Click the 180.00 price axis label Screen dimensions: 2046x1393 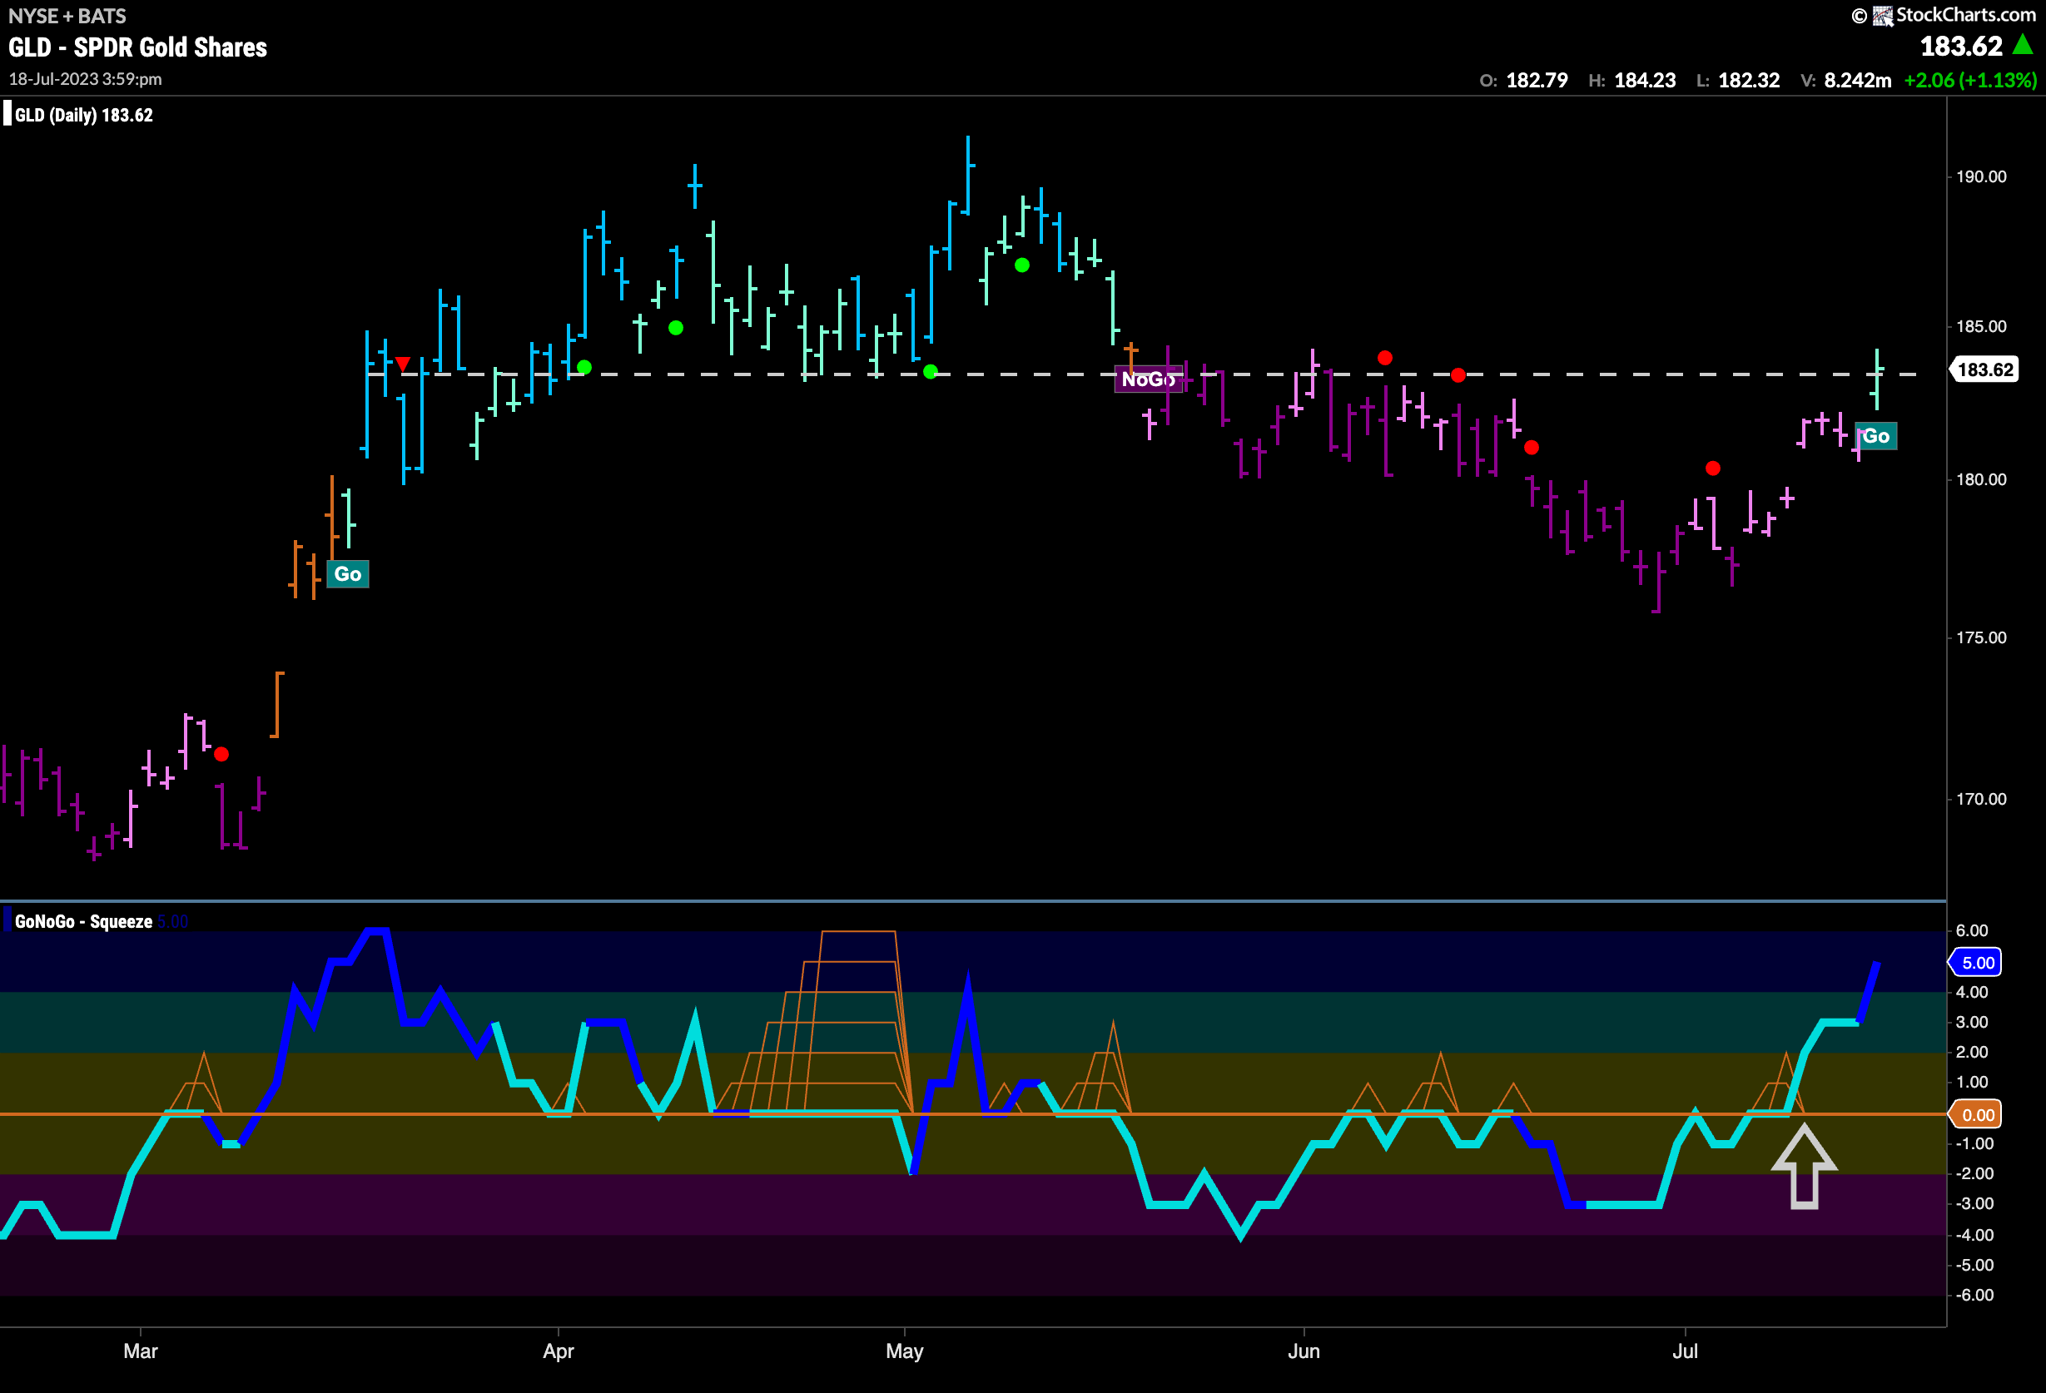point(1981,479)
